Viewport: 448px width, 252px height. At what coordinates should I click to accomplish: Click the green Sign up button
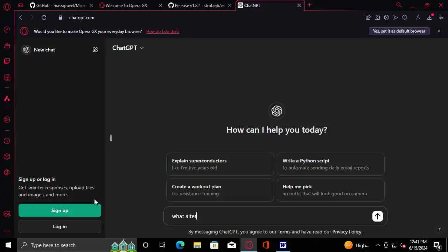[60, 210]
